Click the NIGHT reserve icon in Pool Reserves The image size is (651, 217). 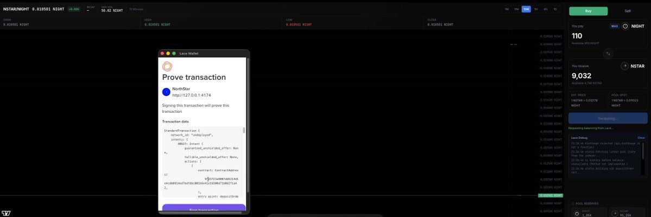(576, 214)
